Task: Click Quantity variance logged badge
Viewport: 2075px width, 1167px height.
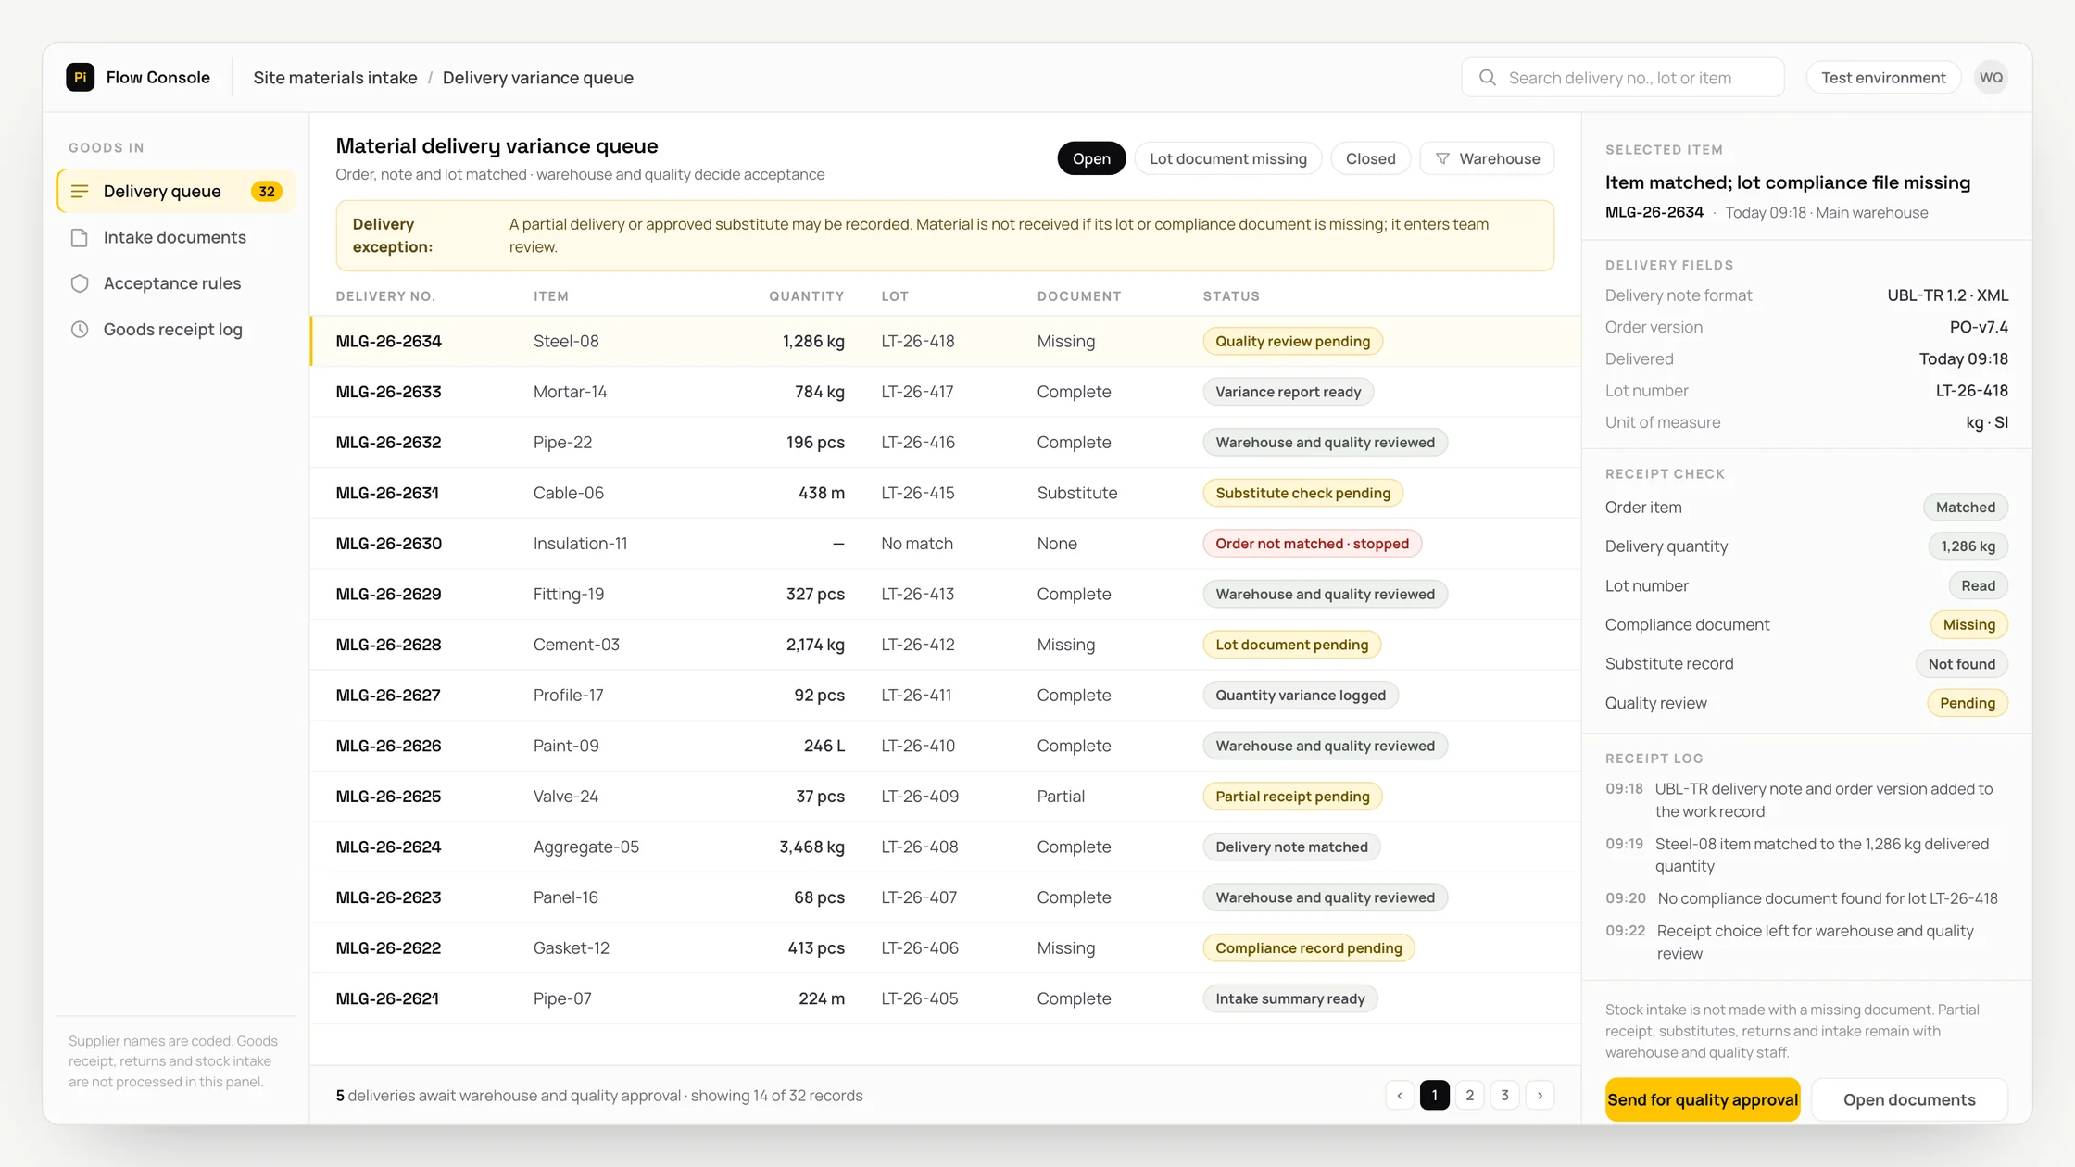Action: tap(1301, 696)
